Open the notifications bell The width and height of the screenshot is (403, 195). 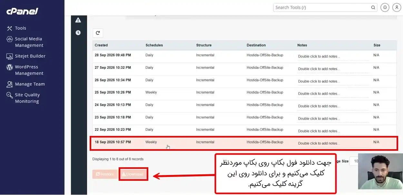(x=385, y=7)
